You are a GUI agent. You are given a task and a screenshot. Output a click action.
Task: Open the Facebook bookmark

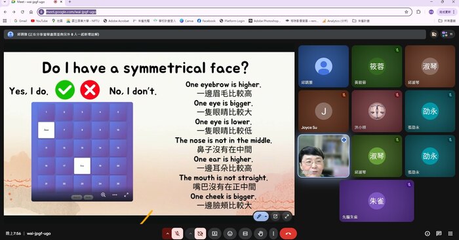tap(207, 21)
